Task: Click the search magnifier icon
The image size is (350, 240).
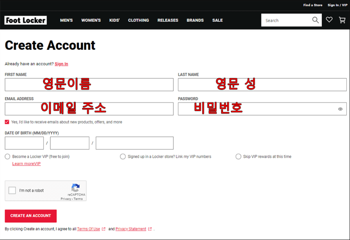Action: pyautogui.click(x=315, y=20)
